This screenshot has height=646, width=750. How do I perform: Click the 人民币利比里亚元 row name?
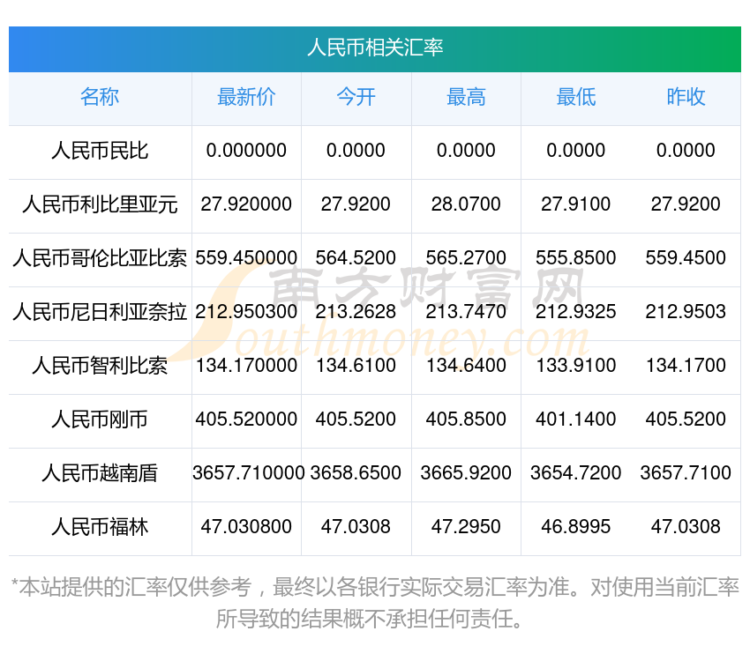[100, 204]
